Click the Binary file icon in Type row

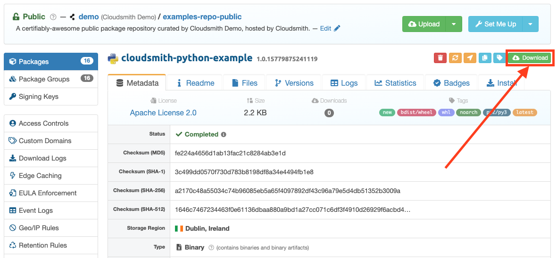point(179,247)
